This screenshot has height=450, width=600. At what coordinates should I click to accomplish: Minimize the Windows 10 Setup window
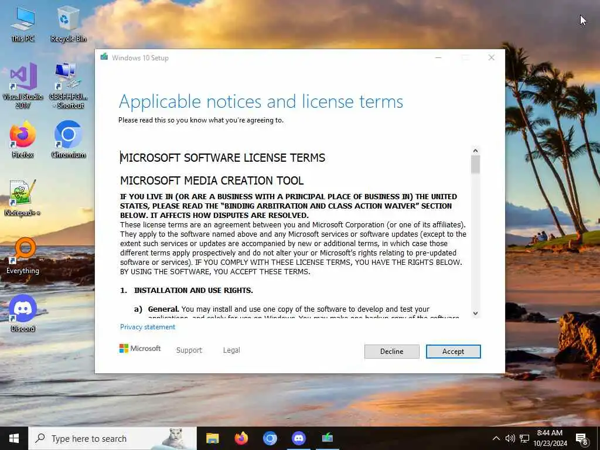[x=438, y=58]
